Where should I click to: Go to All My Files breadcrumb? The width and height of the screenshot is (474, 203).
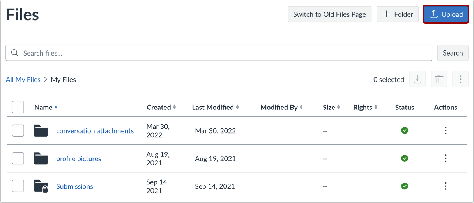(23, 80)
